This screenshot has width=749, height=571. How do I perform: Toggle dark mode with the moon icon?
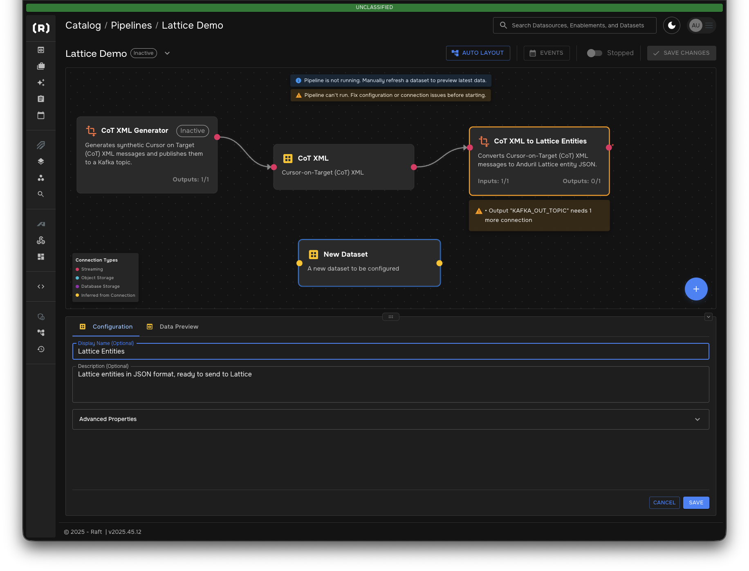pos(672,25)
